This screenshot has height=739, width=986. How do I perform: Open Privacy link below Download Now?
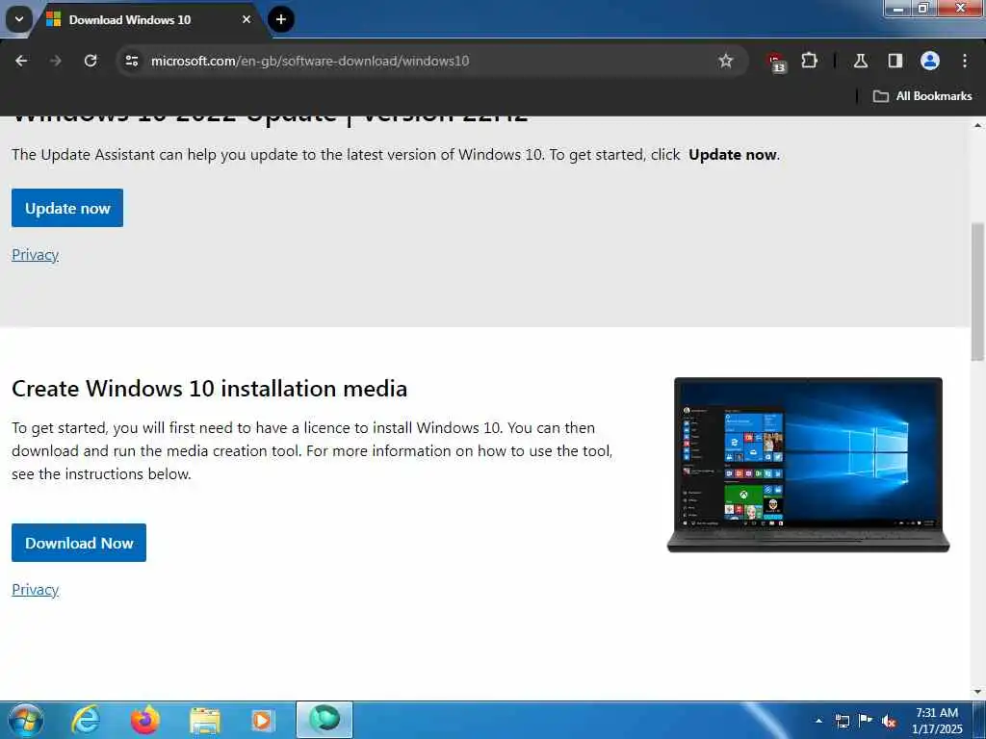pyautogui.click(x=36, y=590)
